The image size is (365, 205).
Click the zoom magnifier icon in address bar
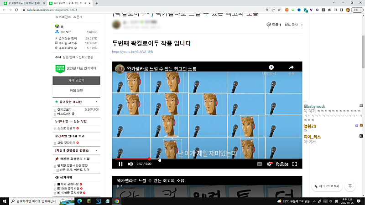(x=267, y=10)
